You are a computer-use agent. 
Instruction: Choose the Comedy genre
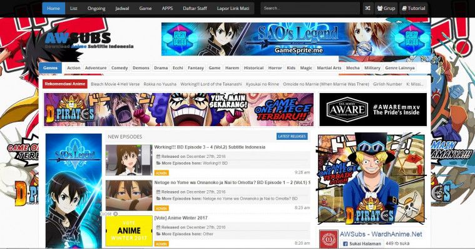tap(120, 68)
